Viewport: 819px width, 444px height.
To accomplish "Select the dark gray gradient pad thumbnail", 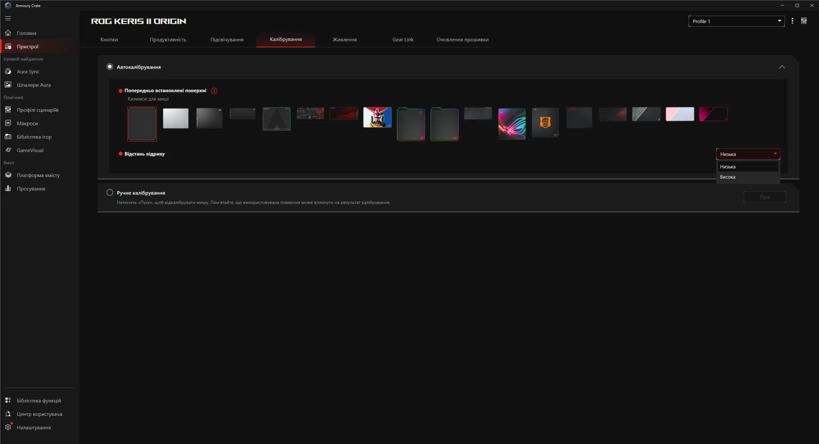I will pyautogui.click(x=209, y=118).
